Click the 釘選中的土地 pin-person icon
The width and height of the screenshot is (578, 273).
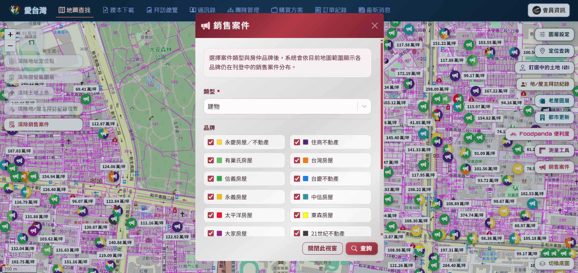click(x=523, y=67)
